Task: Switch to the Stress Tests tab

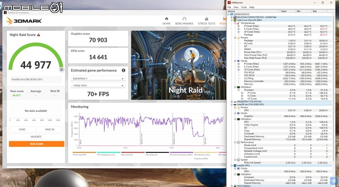Action: coord(206,21)
